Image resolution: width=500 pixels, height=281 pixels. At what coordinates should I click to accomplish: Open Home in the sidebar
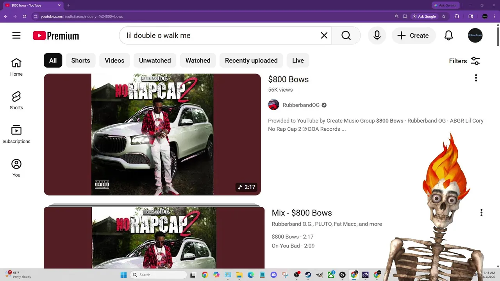(16, 67)
